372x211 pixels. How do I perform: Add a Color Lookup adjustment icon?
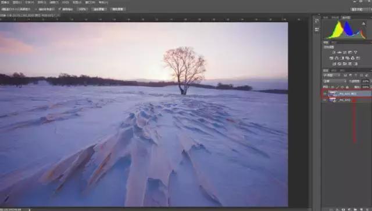coord(358,58)
